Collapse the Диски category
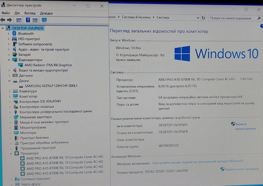The width and height of the screenshot is (263, 186). point(10,81)
